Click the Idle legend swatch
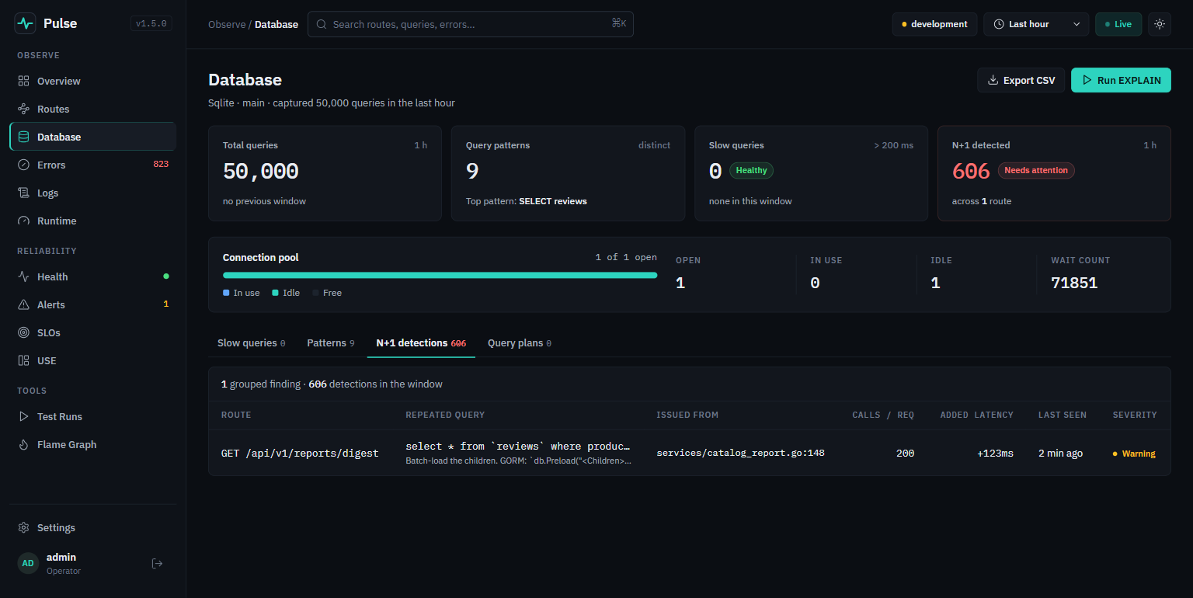 (x=275, y=293)
